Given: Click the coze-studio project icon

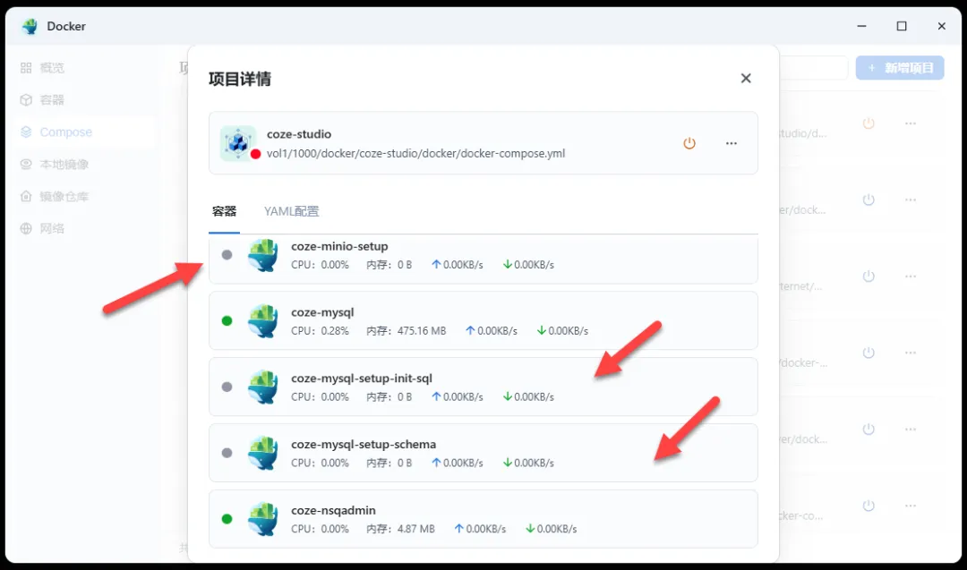Looking at the screenshot, I should (x=238, y=143).
